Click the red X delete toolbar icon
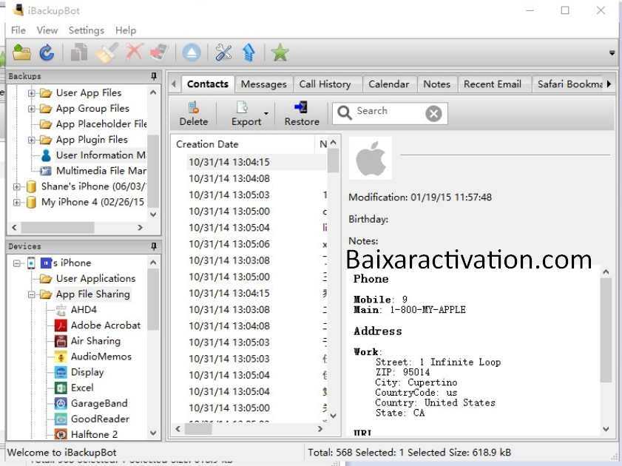Screen dimensions: 622x466 coord(134,53)
